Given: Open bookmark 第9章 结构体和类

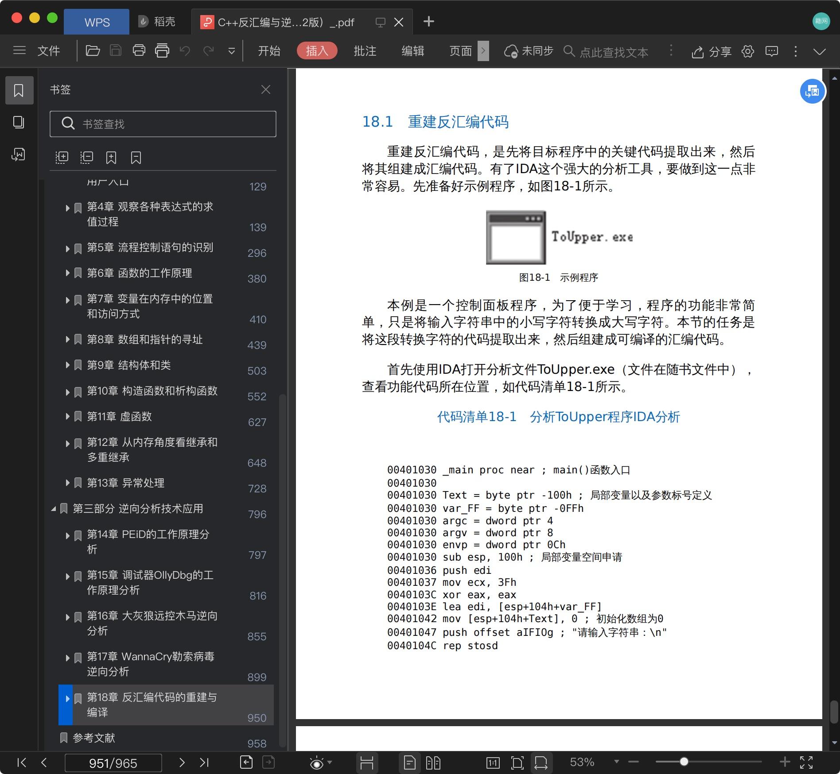Looking at the screenshot, I should [128, 365].
